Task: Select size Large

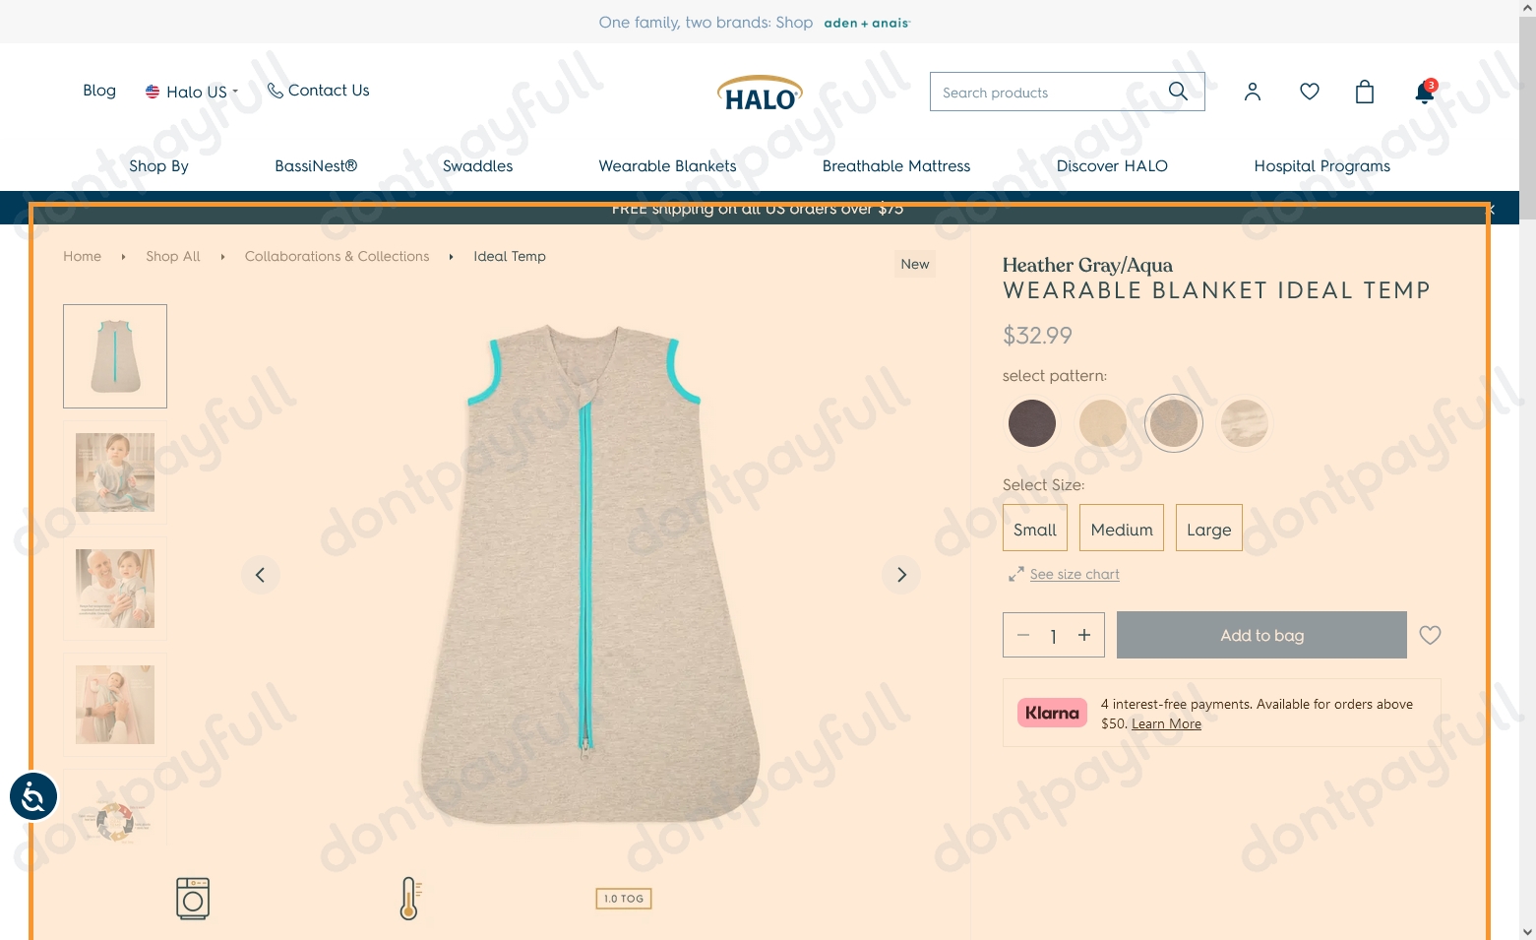Action: tap(1209, 529)
